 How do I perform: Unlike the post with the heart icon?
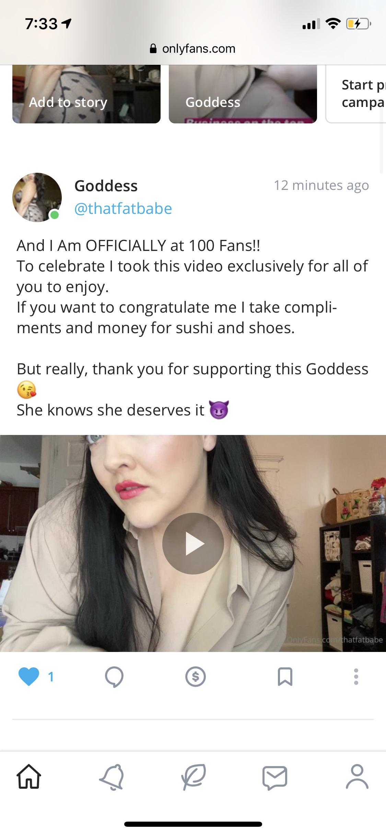pos(28,677)
